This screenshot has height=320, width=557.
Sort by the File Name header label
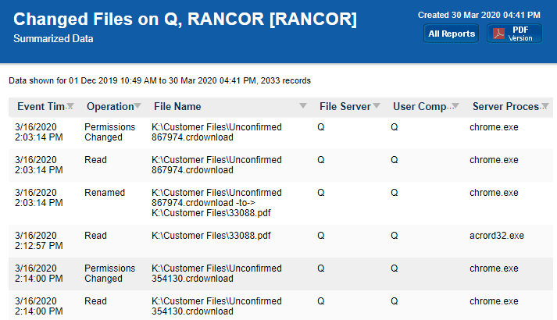pyautogui.click(x=177, y=107)
